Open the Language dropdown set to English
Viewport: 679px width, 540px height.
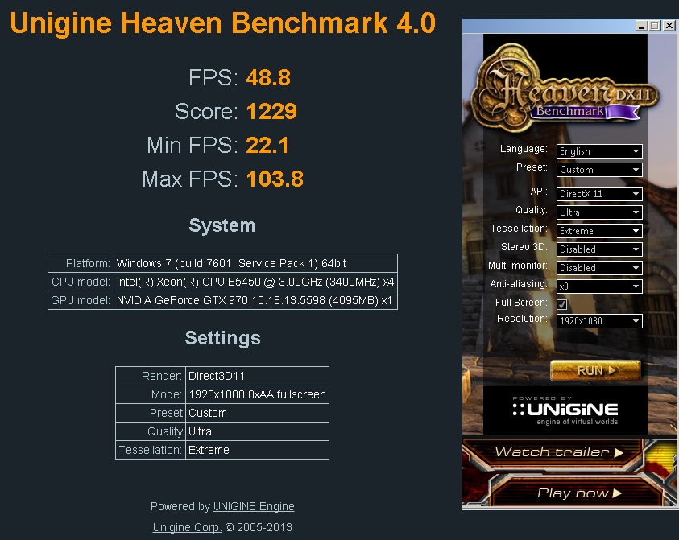599,151
